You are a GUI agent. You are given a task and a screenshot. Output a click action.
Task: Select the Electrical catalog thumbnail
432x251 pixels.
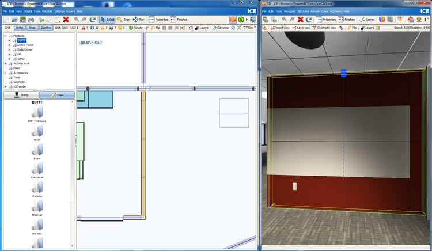(37, 170)
